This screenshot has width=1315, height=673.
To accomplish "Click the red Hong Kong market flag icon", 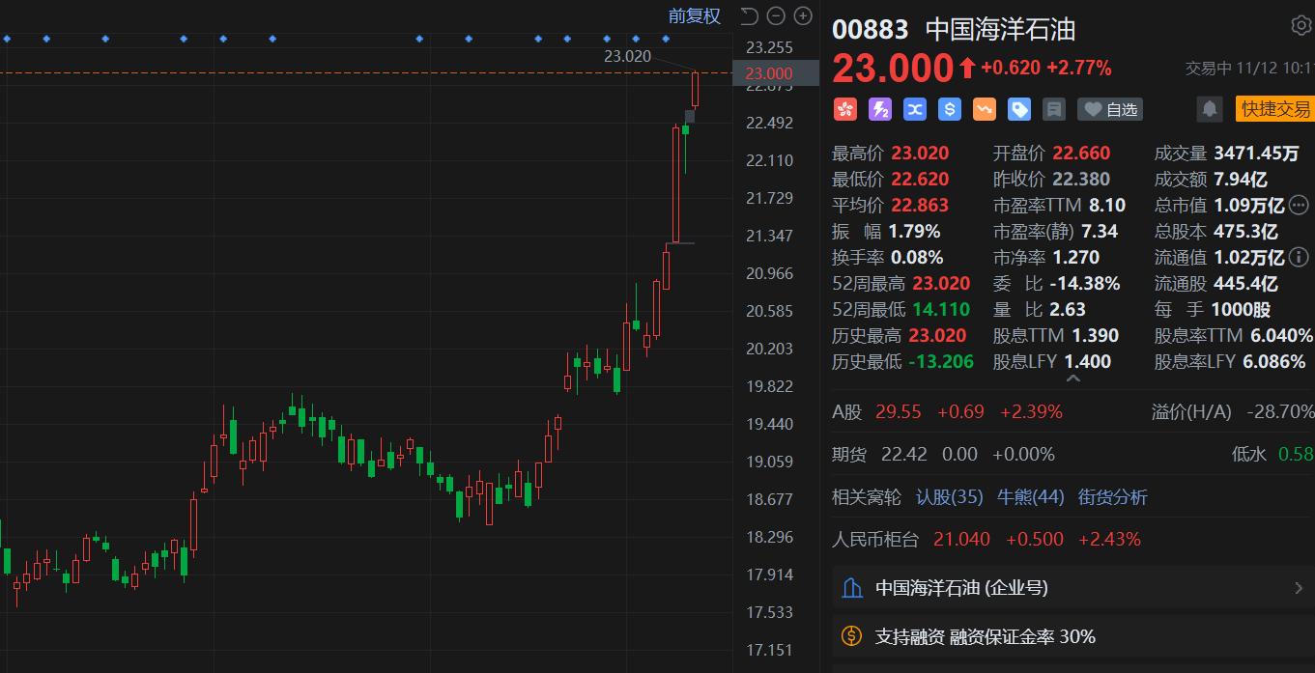I will (x=845, y=109).
